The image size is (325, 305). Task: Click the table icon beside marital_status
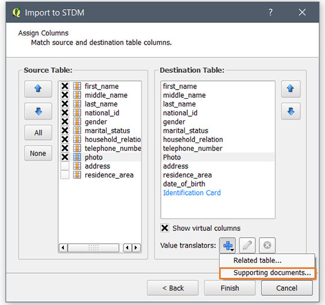pyautogui.click(x=77, y=131)
